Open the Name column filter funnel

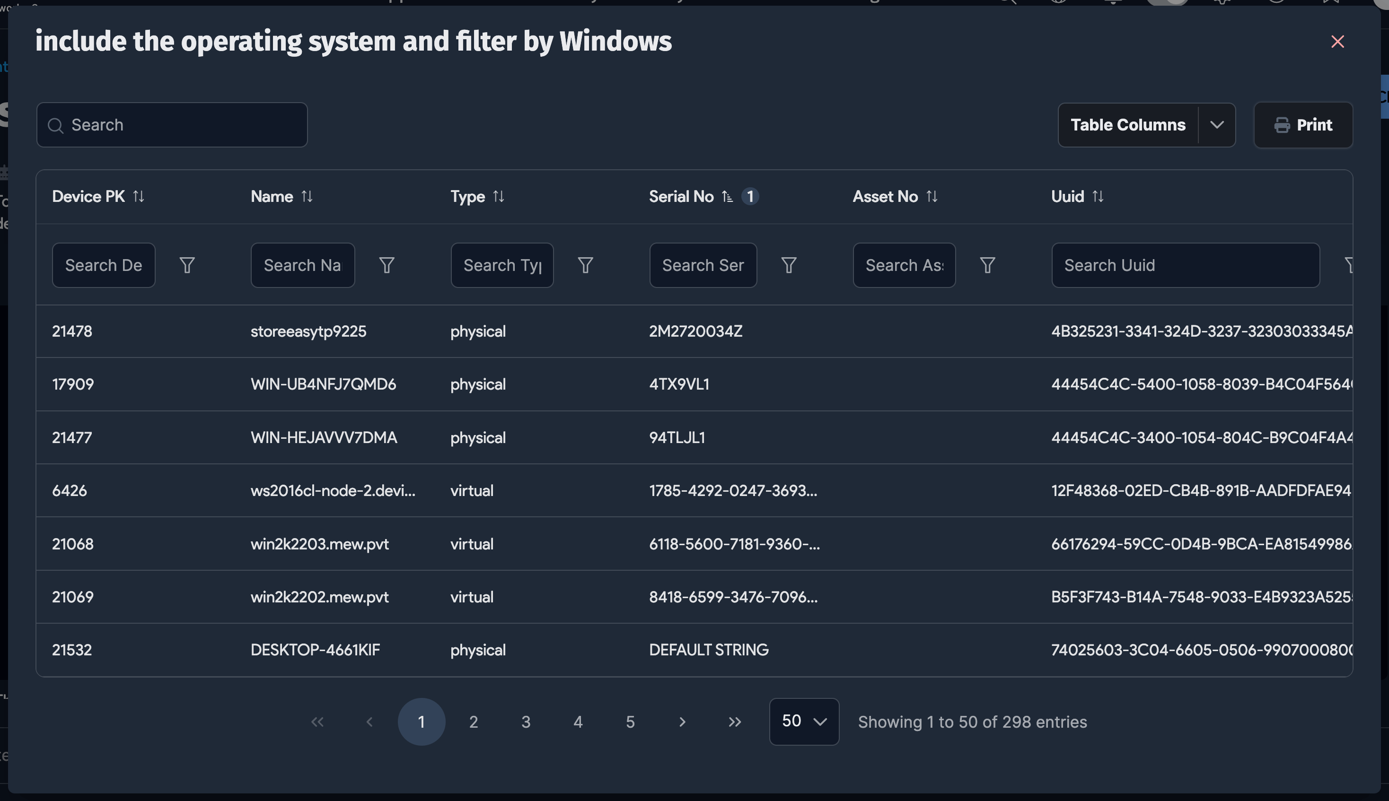pos(387,265)
